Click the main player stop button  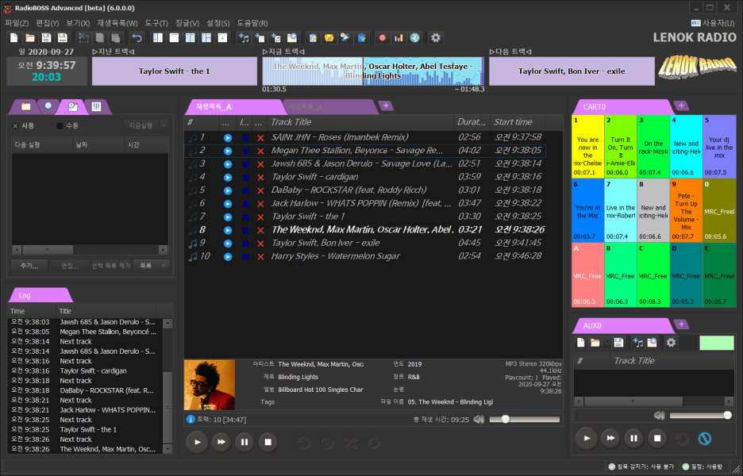click(x=268, y=442)
